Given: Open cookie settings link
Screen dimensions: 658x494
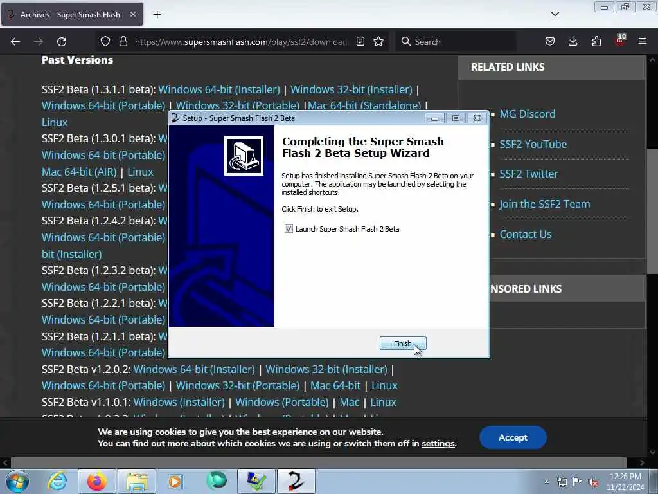Looking at the screenshot, I should (438, 444).
